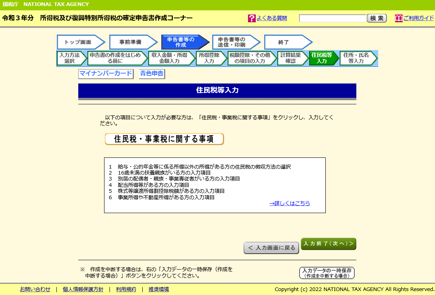Open the 申告書等の送信・印刷 step
This screenshot has height=295, width=435.
coord(232,42)
